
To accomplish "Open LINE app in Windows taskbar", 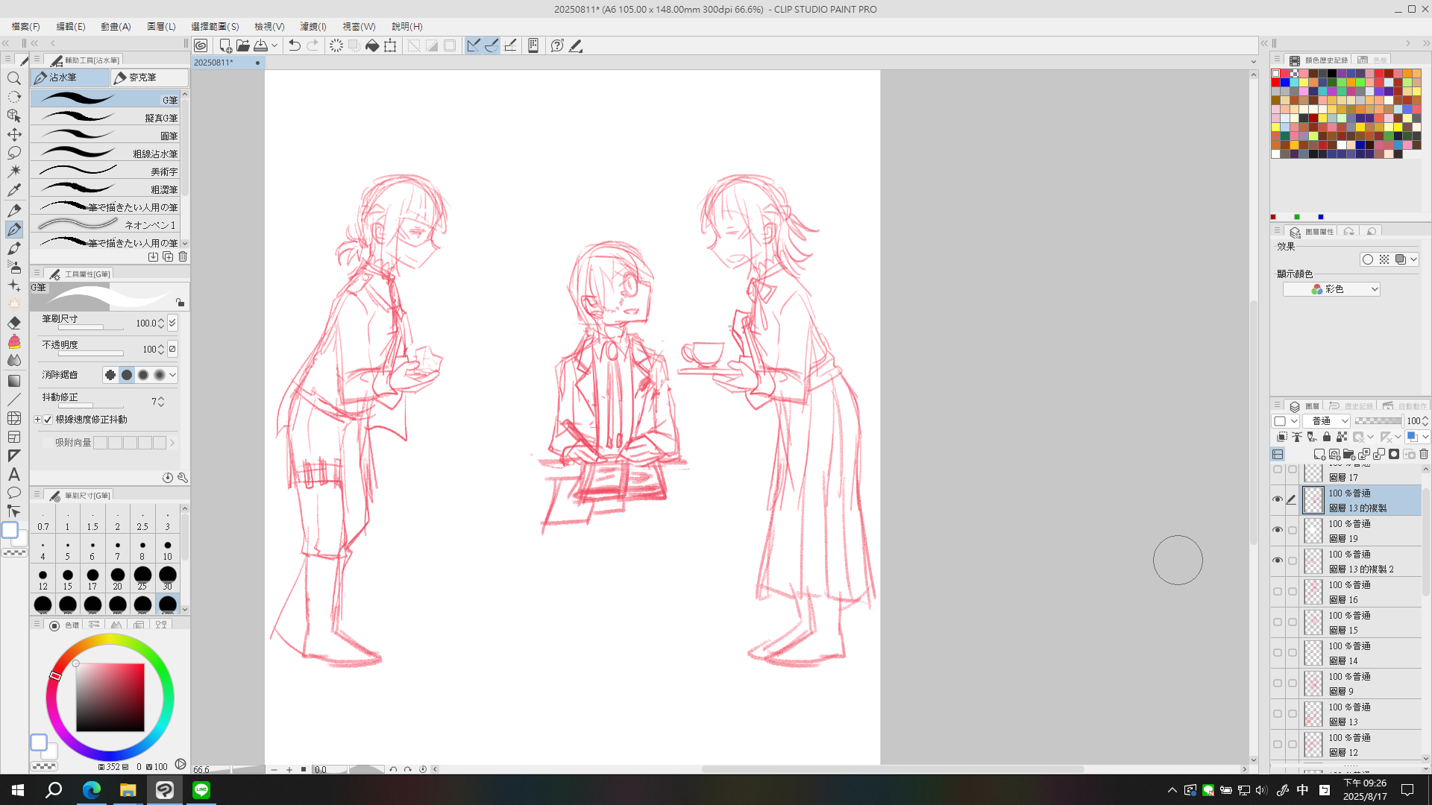I will (201, 790).
